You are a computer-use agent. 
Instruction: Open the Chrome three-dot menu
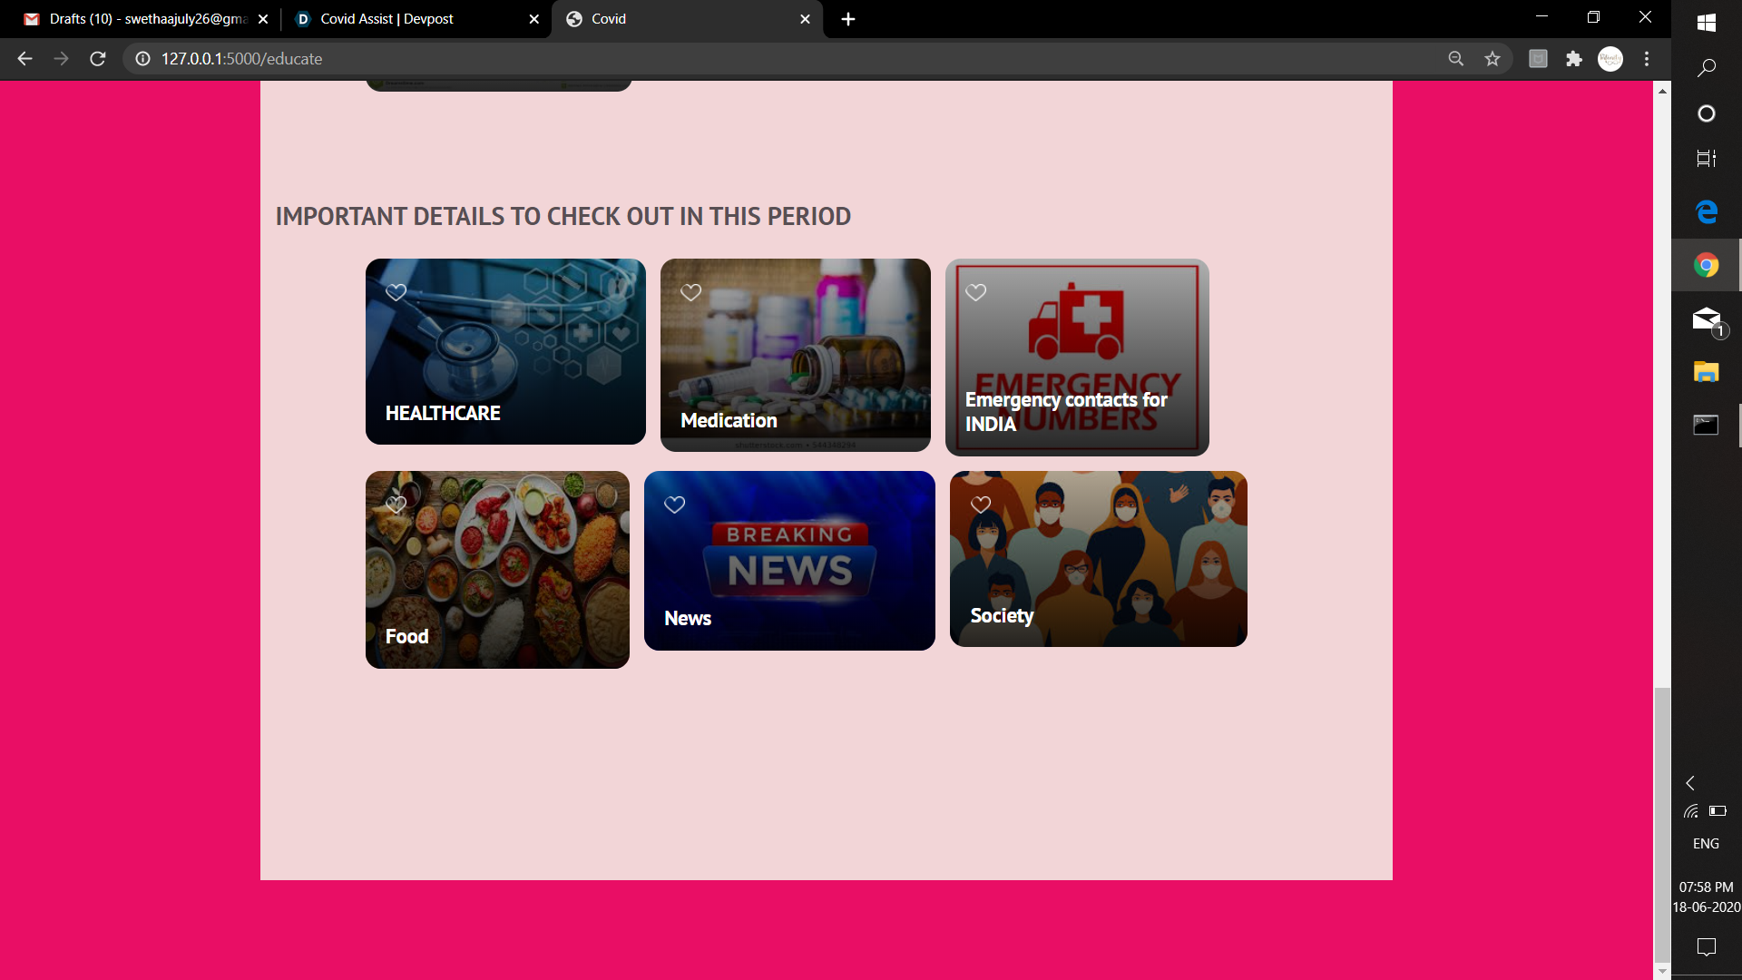pos(1647,59)
